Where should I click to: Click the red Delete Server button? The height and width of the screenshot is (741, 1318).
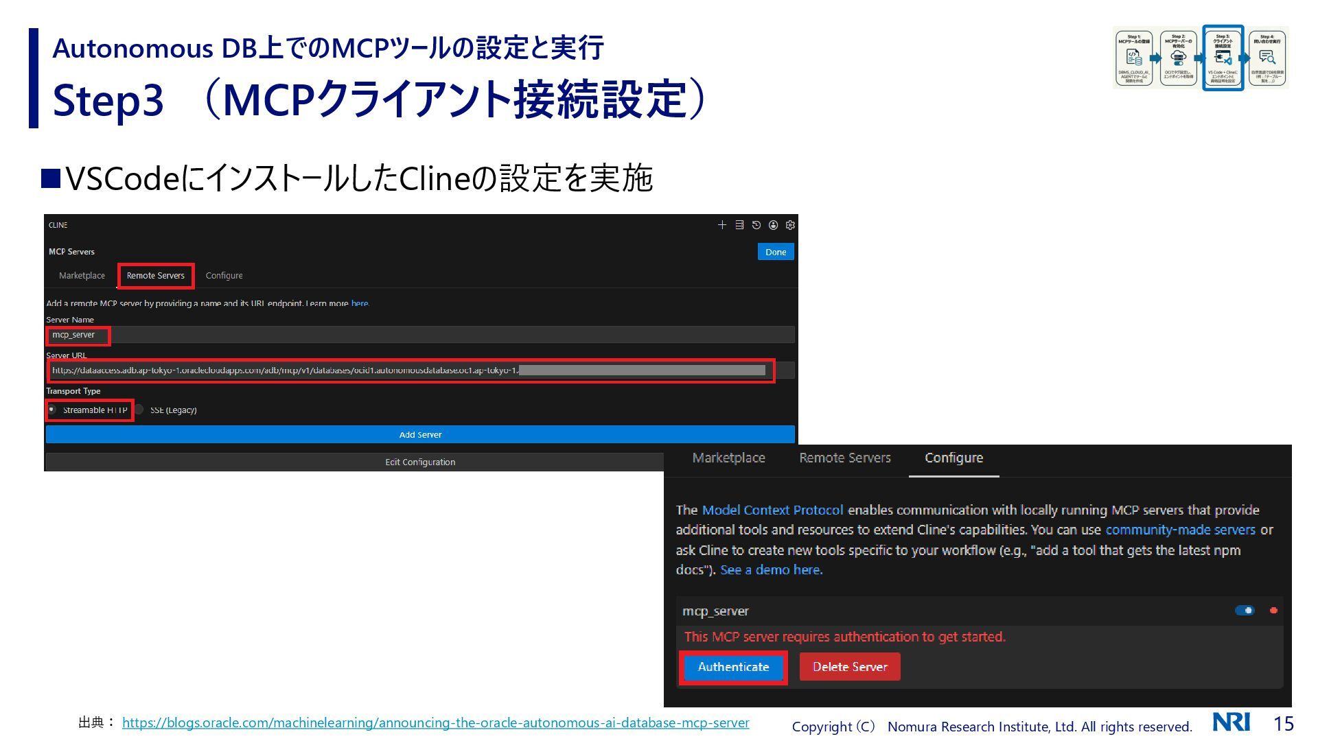(850, 667)
